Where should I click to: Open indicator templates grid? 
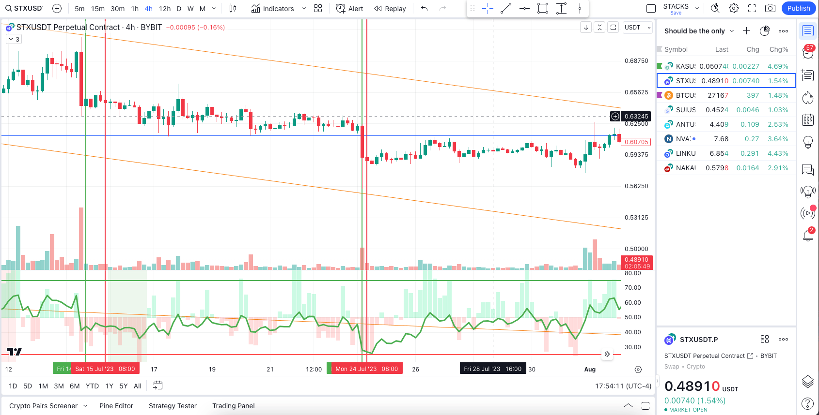tap(318, 8)
